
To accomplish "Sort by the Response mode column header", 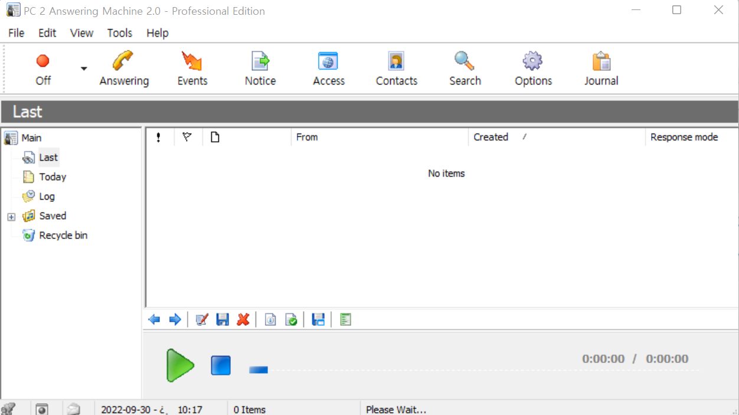I will tap(692, 137).
